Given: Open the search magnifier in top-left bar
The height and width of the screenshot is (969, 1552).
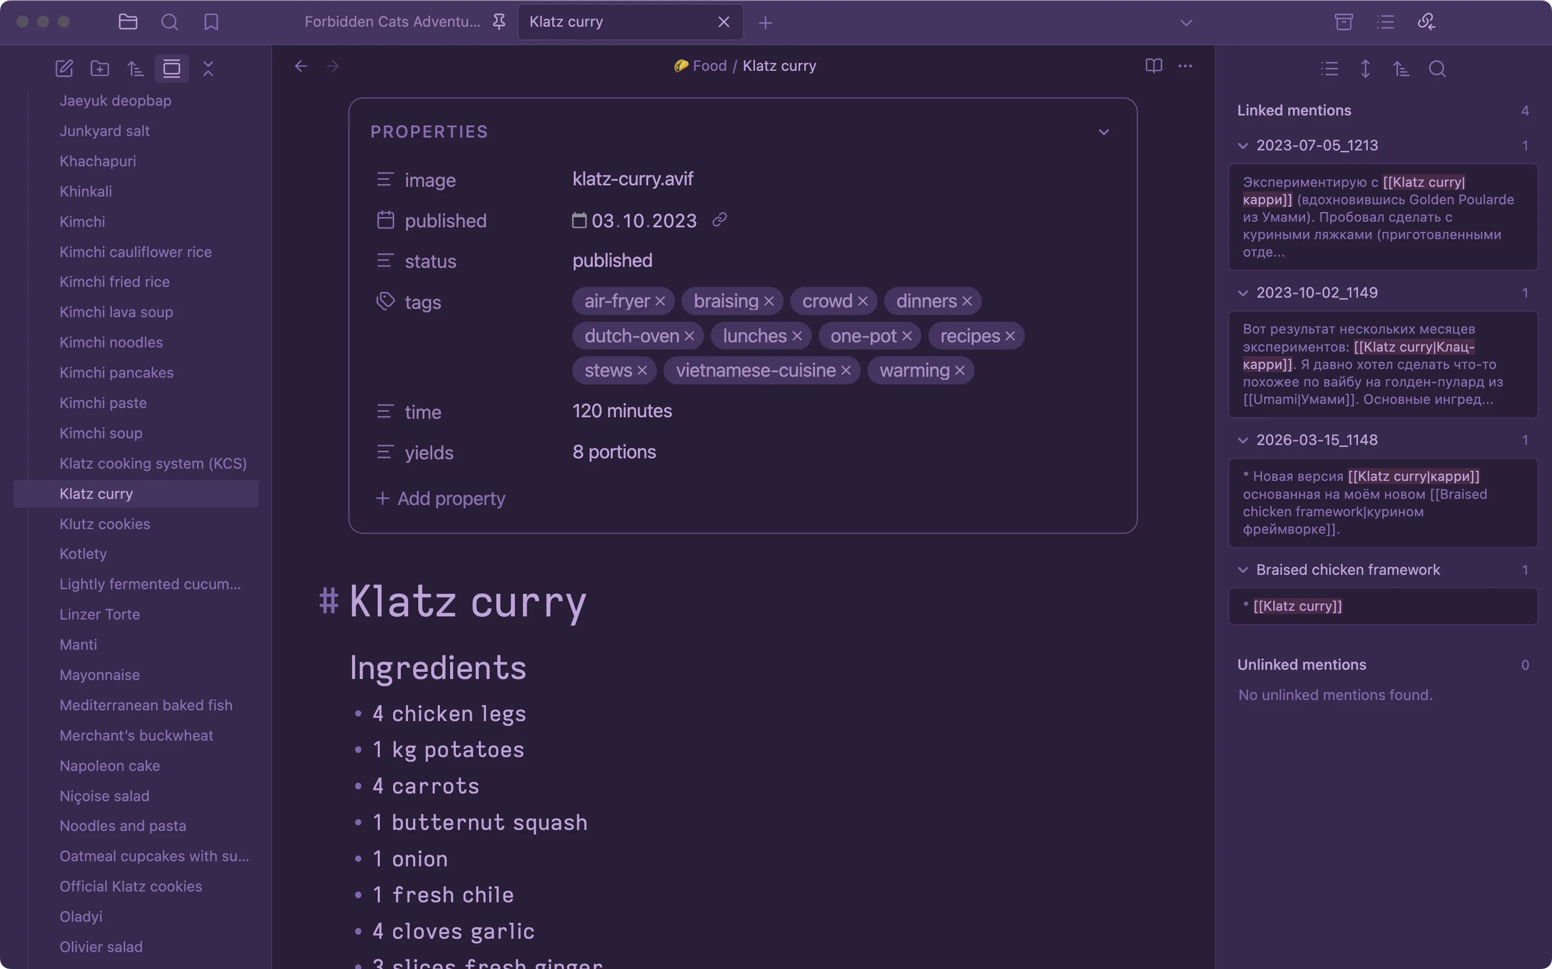Looking at the screenshot, I should click(x=170, y=22).
